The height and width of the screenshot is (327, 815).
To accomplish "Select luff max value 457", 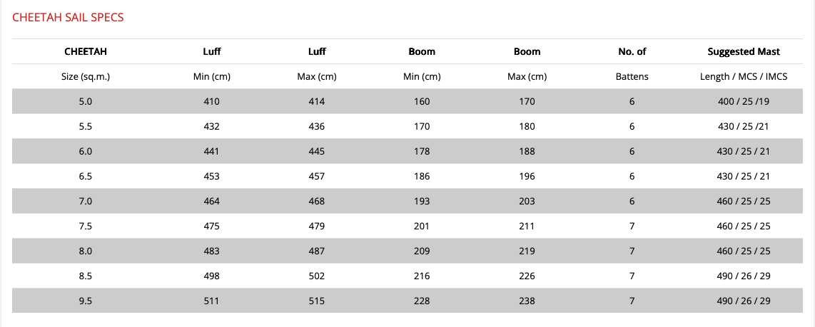I will [316, 176].
